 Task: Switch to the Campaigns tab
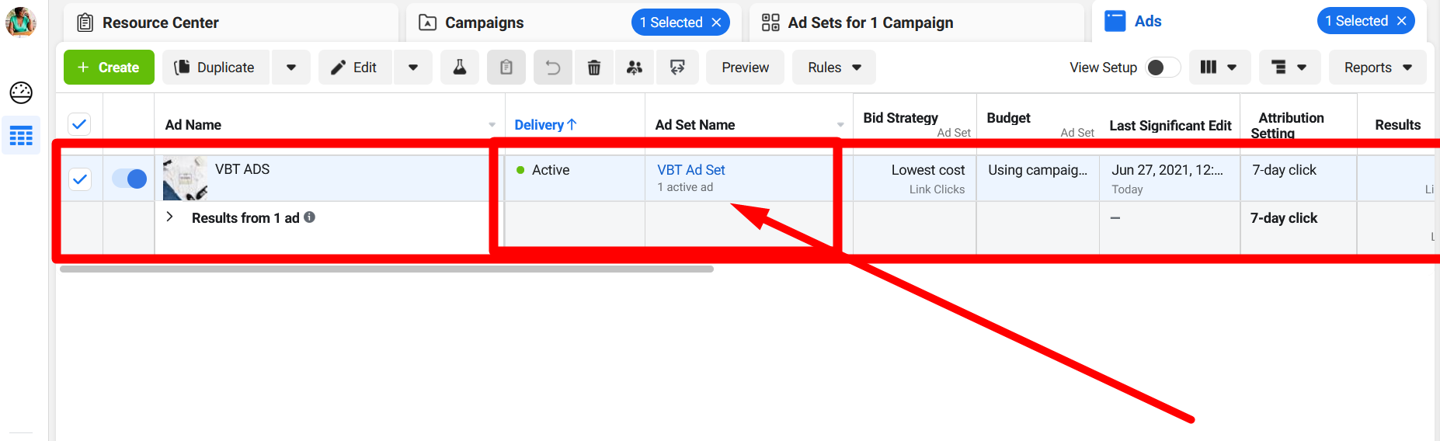tap(484, 23)
